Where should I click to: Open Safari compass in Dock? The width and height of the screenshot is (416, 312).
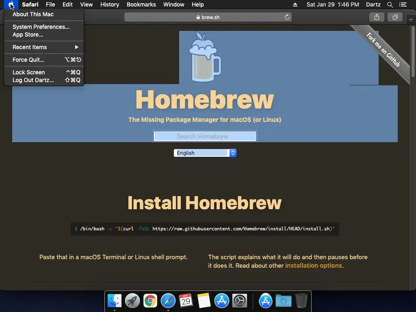168,301
